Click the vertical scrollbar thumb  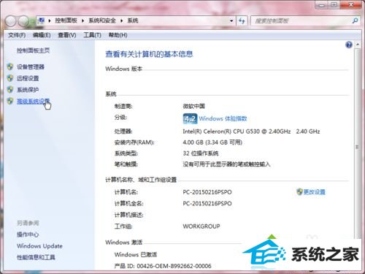click(357, 146)
